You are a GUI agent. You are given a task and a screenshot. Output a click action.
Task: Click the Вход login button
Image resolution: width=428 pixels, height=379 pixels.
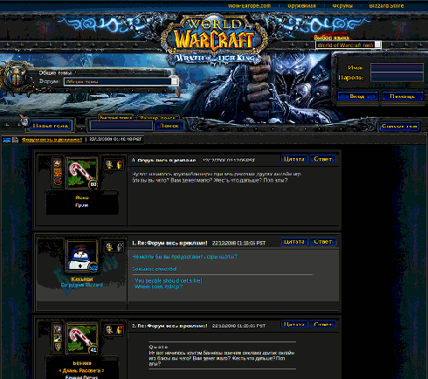point(357,96)
